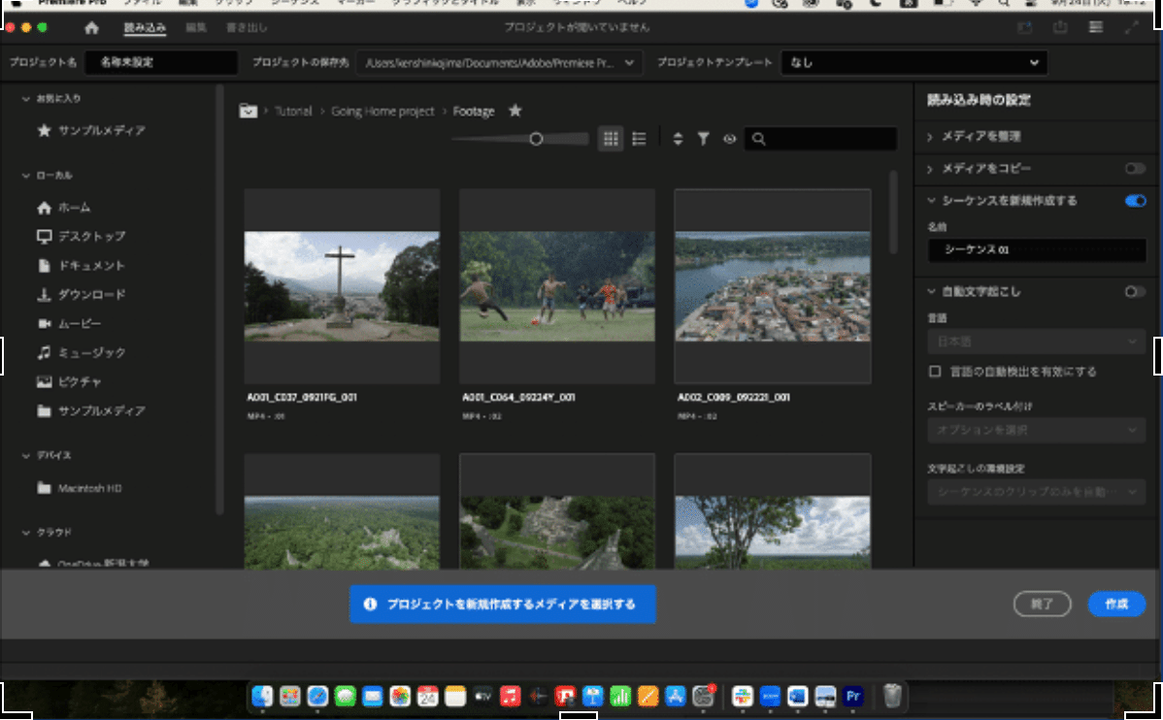The width and height of the screenshot is (1163, 720).
Task: Go to Going Home project breadcrumb
Action: (382, 112)
